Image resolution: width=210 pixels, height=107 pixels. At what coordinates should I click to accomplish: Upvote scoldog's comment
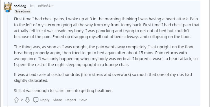(16, 100)
